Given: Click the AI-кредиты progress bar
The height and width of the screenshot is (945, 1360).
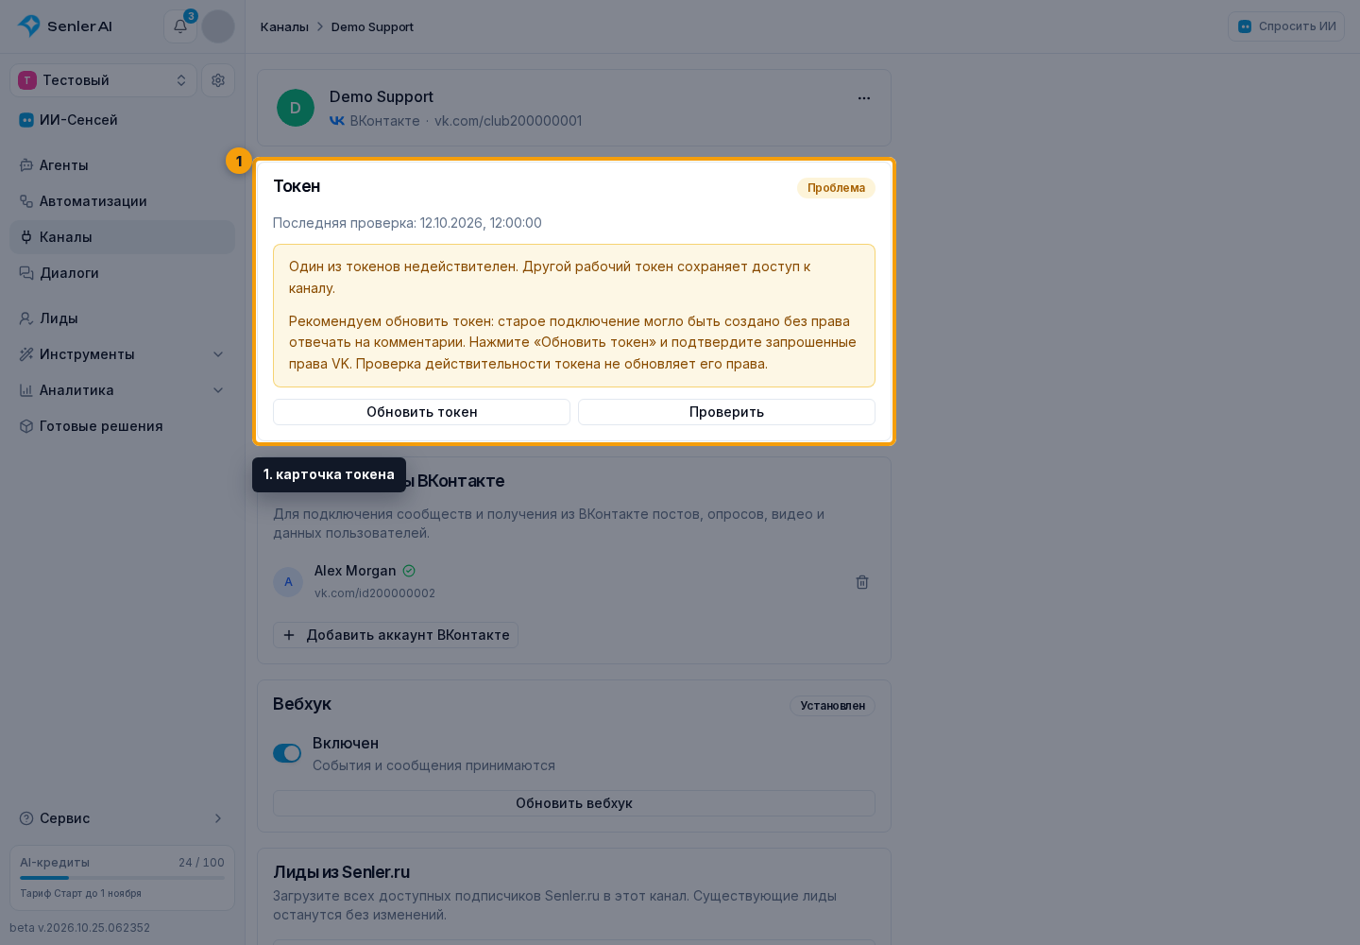Looking at the screenshot, I should click(x=123, y=878).
